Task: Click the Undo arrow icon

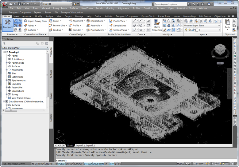Action: click(28, 4)
